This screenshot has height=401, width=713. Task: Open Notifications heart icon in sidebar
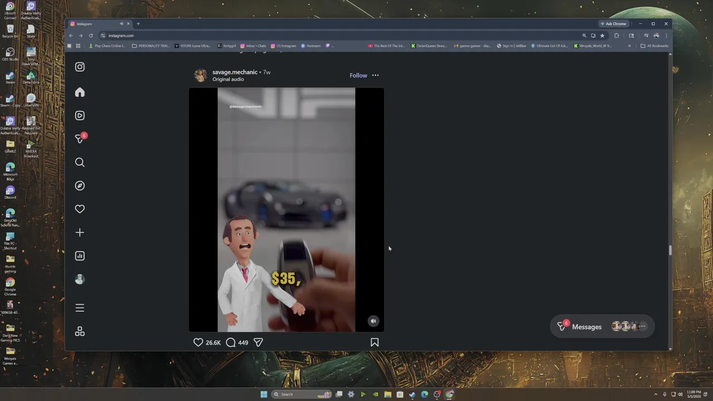tap(80, 209)
